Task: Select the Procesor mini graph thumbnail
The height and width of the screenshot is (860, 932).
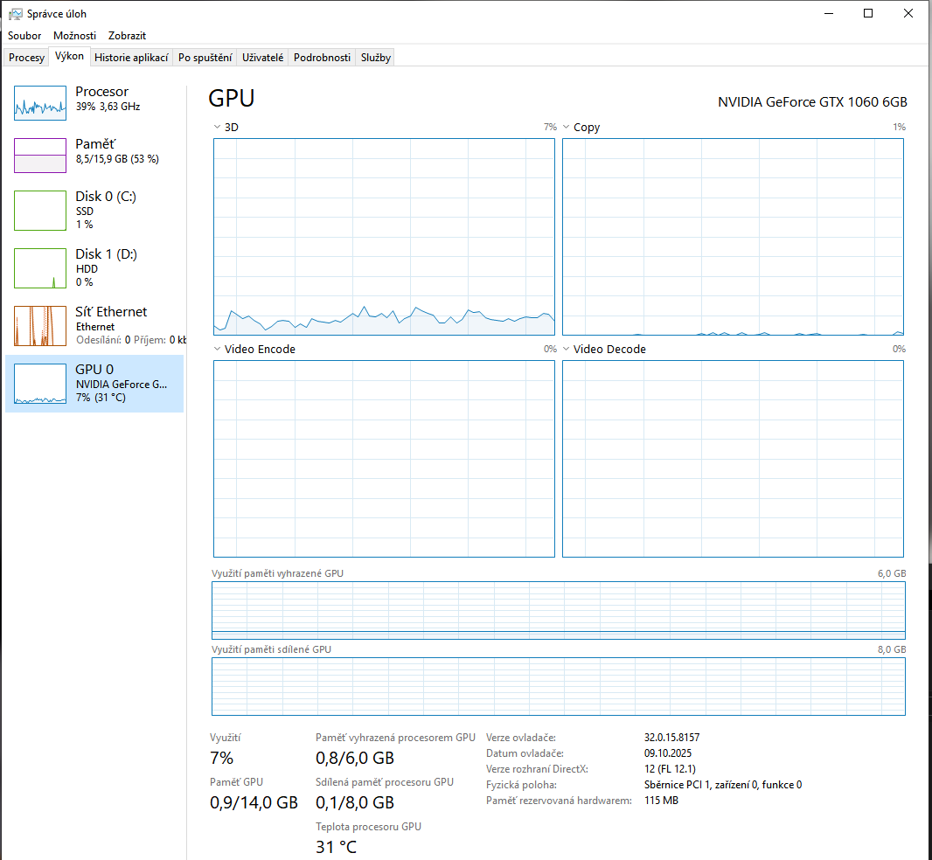Action: 40,103
